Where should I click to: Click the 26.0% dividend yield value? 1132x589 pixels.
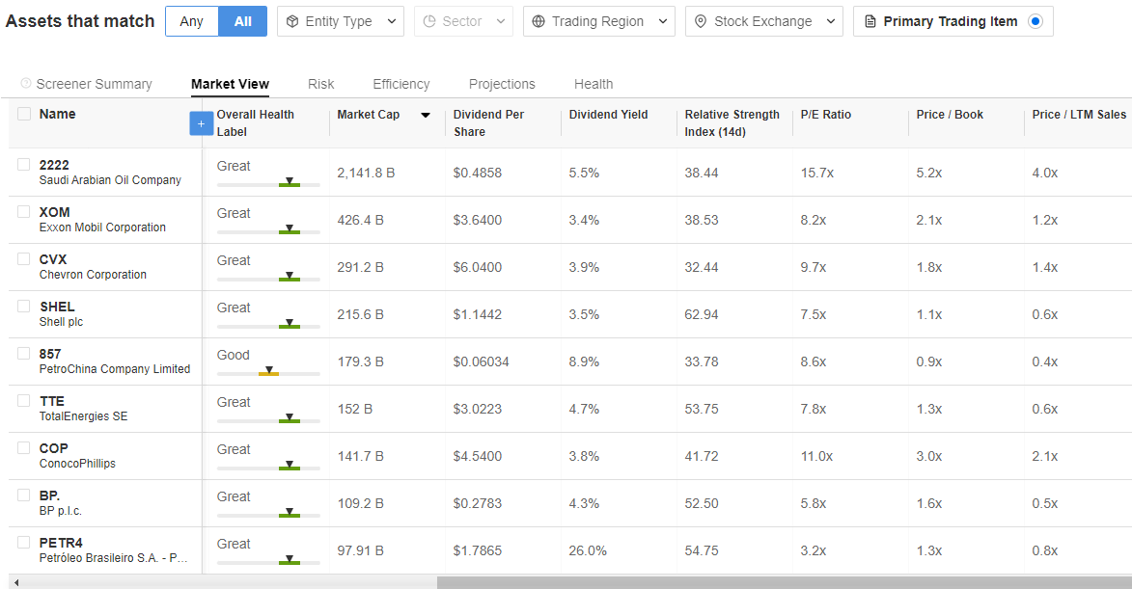588,550
